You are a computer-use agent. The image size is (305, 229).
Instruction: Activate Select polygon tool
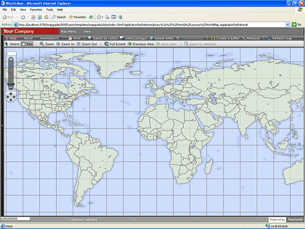pos(134,38)
